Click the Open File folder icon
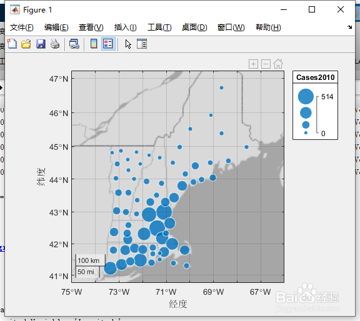This screenshot has height=321, width=360. coord(26,44)
